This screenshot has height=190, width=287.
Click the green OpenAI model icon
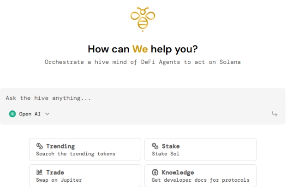pyautogui.click(x=12, y=114)
